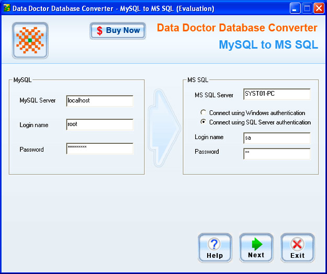
Task: Click the orange 'Data Doctor Database Converter' heading
Action: coord(237,28)
